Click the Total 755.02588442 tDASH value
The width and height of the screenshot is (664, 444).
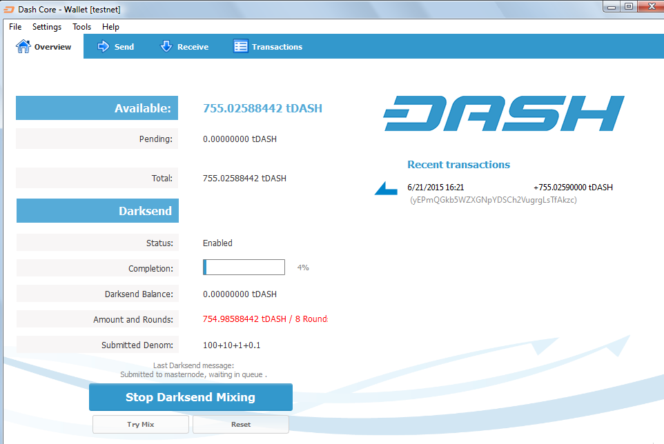[x=244, y=179]
